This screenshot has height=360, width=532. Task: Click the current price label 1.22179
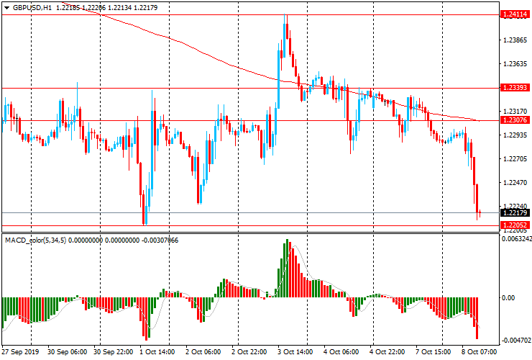pyautogui.click(x=515, y=212)
